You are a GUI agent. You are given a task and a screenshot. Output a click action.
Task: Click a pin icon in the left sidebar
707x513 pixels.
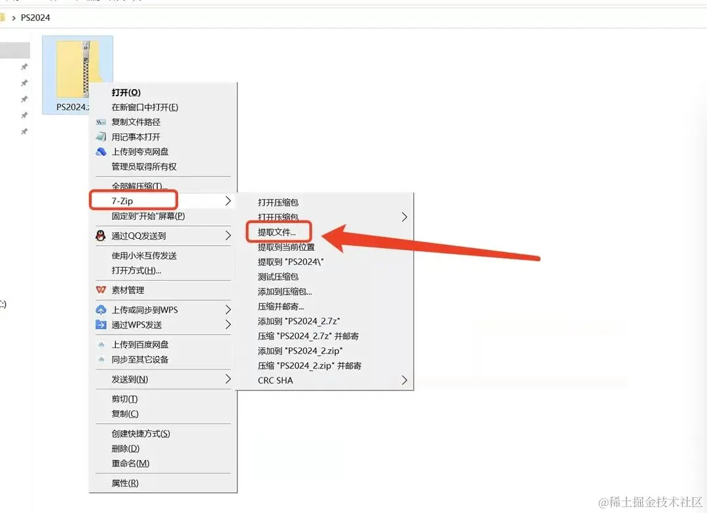[x=24, y=66]
